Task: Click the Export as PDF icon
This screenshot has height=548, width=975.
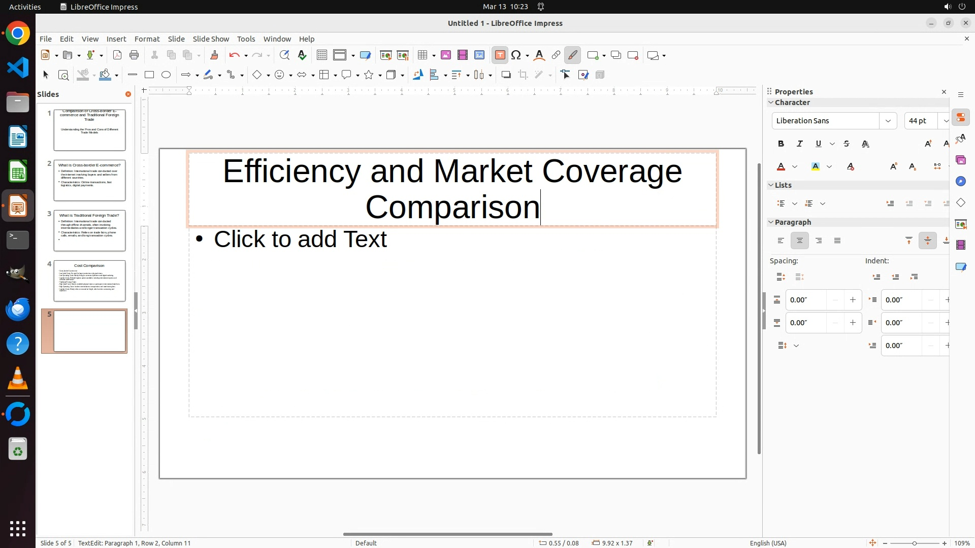Action: 117,55
